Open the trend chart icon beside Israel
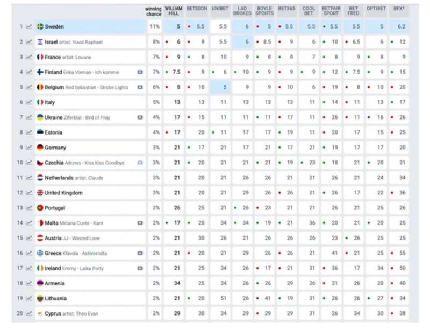Viewport: 430px width, 329px height. point(29,41)
